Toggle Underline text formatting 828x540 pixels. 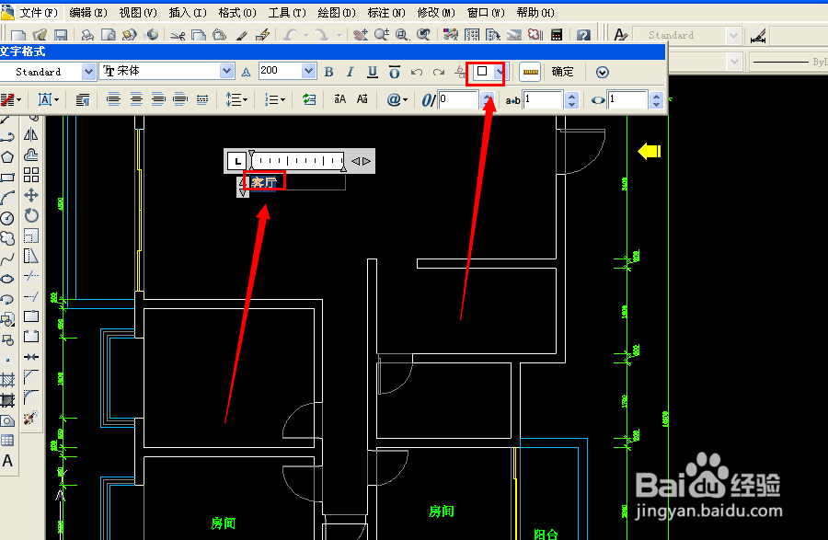(373, 72)
